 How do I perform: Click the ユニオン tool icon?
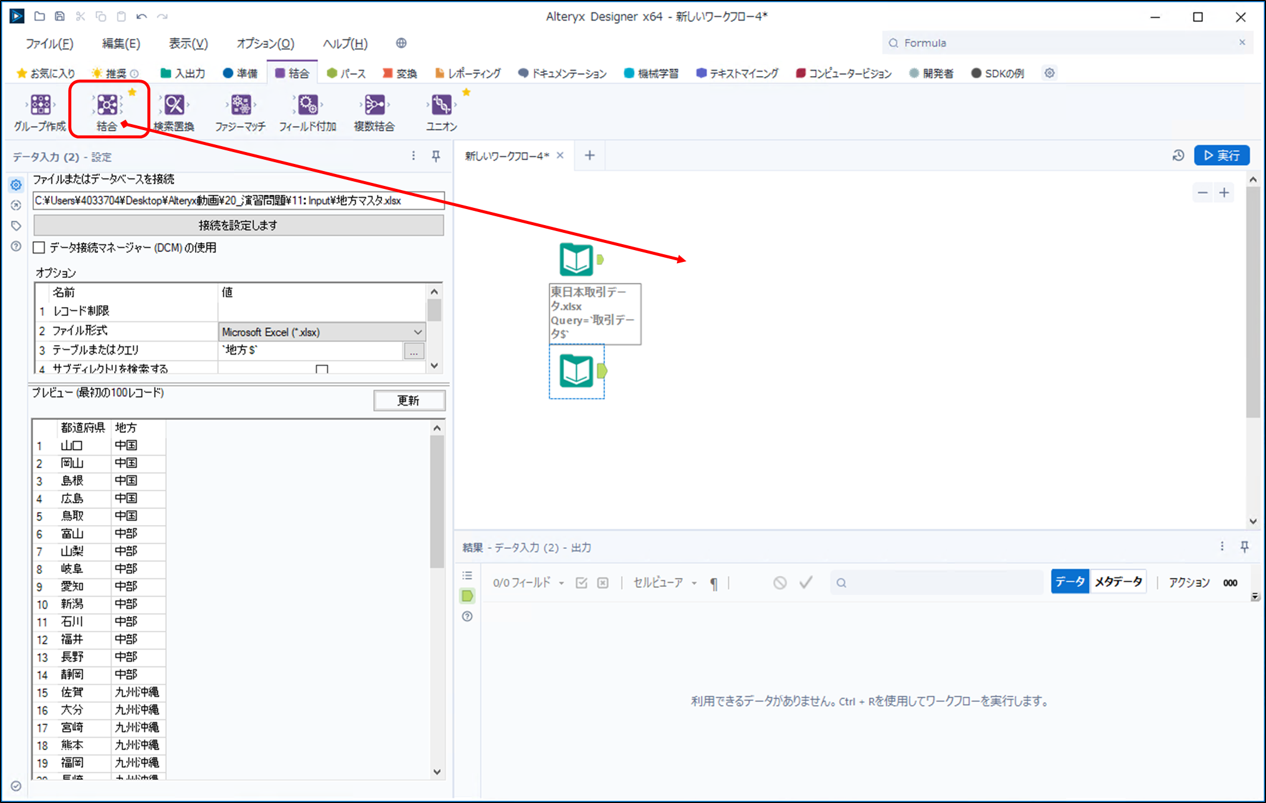coord(441,105)
